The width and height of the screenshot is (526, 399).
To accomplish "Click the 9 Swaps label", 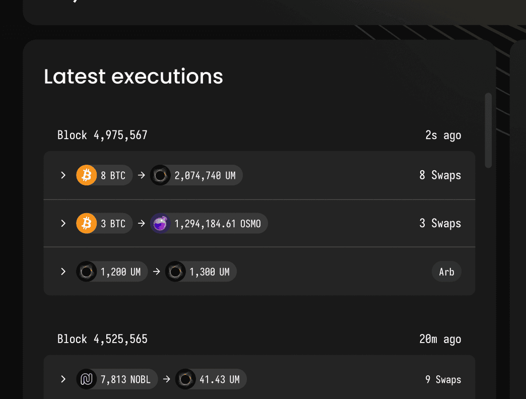I will click(443, 379).
